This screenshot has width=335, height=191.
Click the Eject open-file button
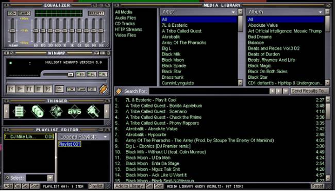(x=59, y=89)
